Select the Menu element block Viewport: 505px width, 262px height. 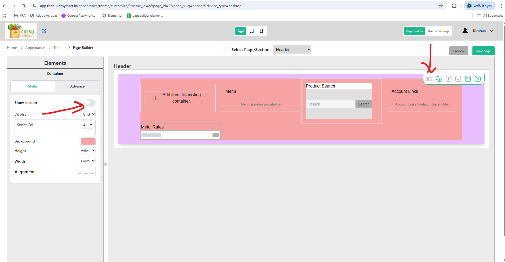261,98
